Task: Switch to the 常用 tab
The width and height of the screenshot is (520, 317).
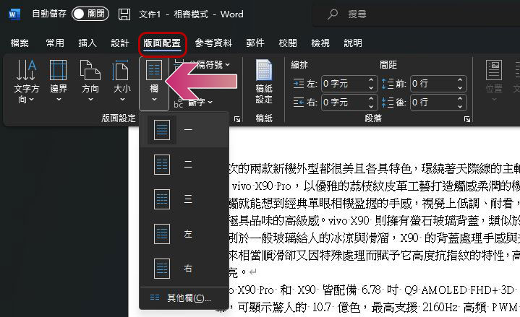Action: coord(55,43)
